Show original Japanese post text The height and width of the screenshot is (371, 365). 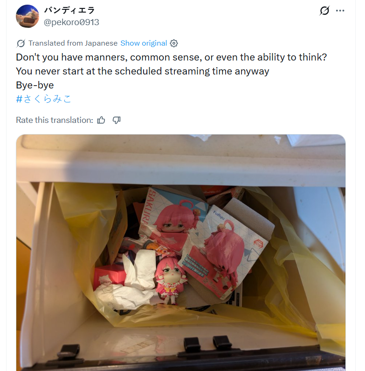(144, 43)
